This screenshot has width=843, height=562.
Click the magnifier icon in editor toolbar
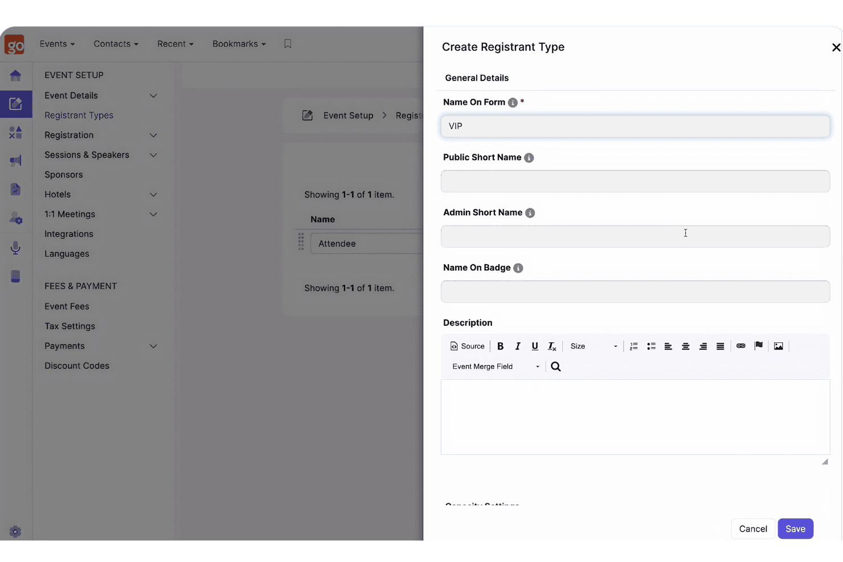556,367
